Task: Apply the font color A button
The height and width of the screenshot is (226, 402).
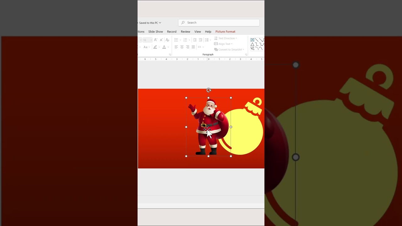Action: coord(164,47)
